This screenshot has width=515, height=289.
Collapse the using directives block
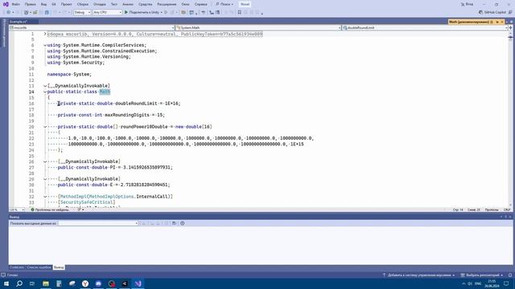tap(45, 45)
